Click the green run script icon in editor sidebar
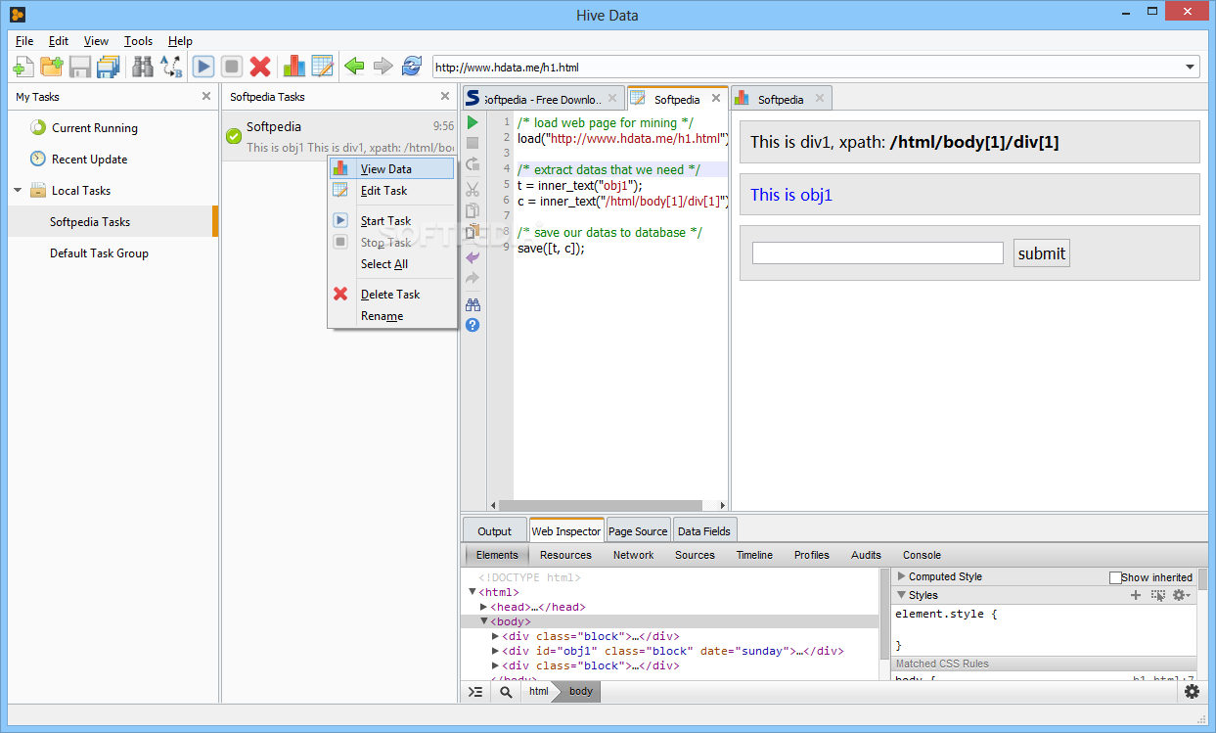1216x733 pixels. click(473, 122)
